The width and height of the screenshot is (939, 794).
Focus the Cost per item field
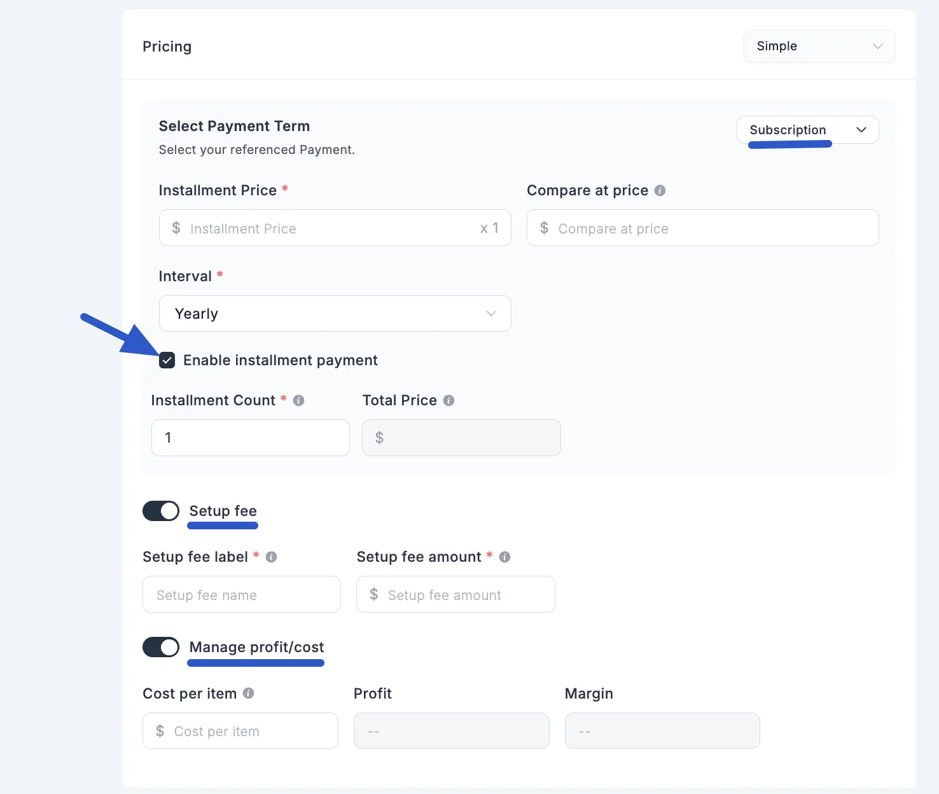[x=240, y=730]
